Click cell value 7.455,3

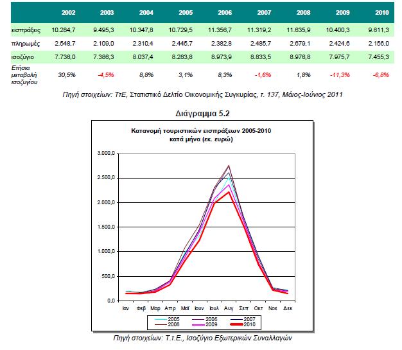(x=379, y=57)
